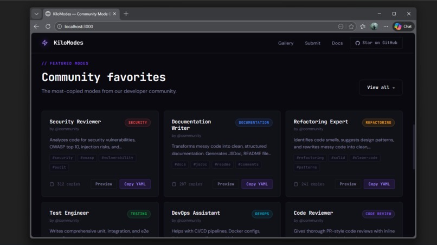
Task: Open a new tab with the plus icon
Action: [126, 14]
